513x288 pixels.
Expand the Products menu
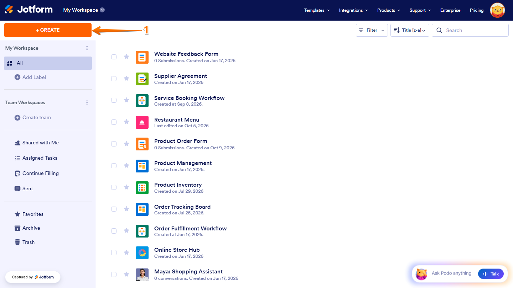(389, 10)
